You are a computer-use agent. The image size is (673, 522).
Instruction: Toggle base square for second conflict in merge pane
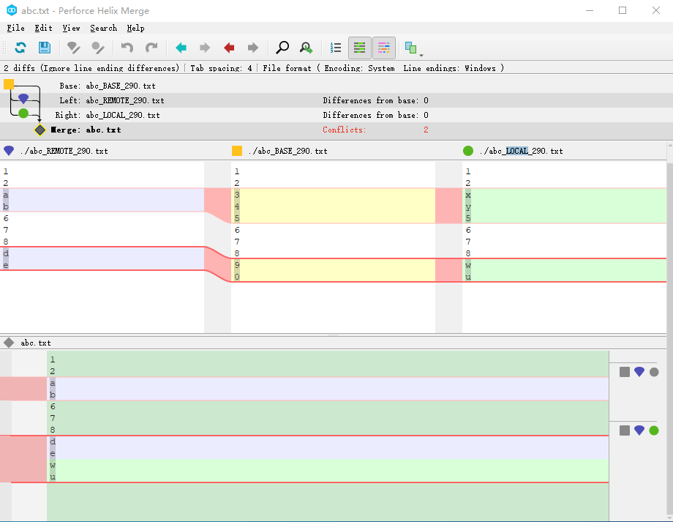pos(625,430)
